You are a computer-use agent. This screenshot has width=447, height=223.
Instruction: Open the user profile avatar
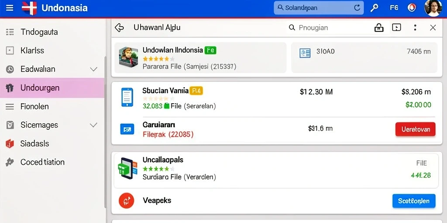[x=433, y=8]
